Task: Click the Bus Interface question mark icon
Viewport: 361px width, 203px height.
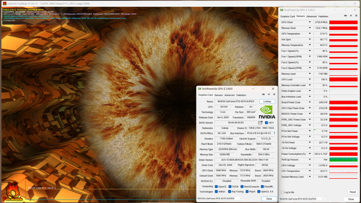Action: [274, 133]
